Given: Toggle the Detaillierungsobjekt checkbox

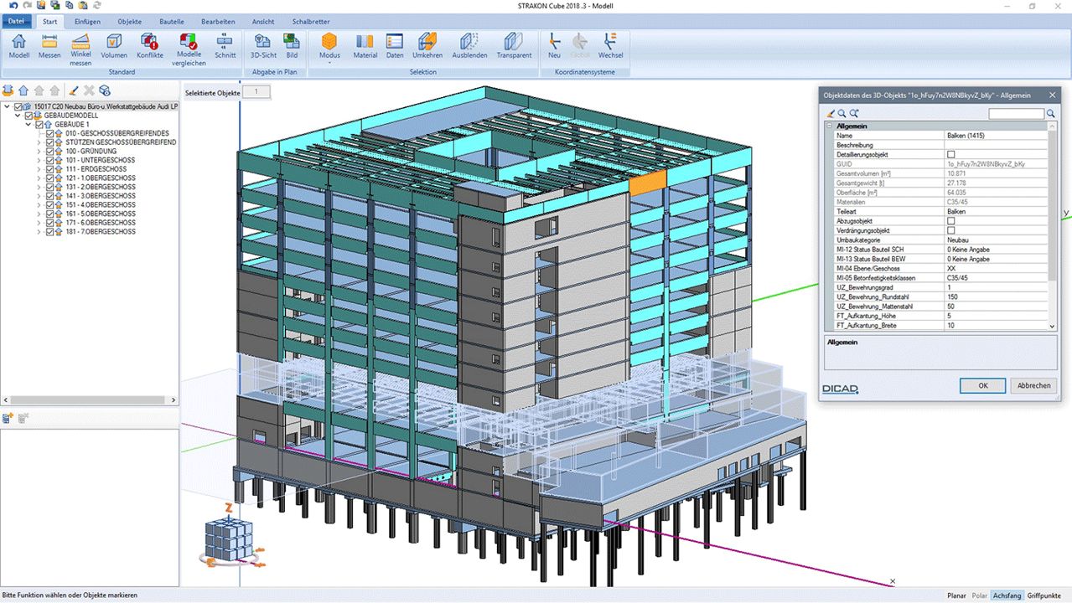Looking at the screenshot, I should (x=950, y=155).
